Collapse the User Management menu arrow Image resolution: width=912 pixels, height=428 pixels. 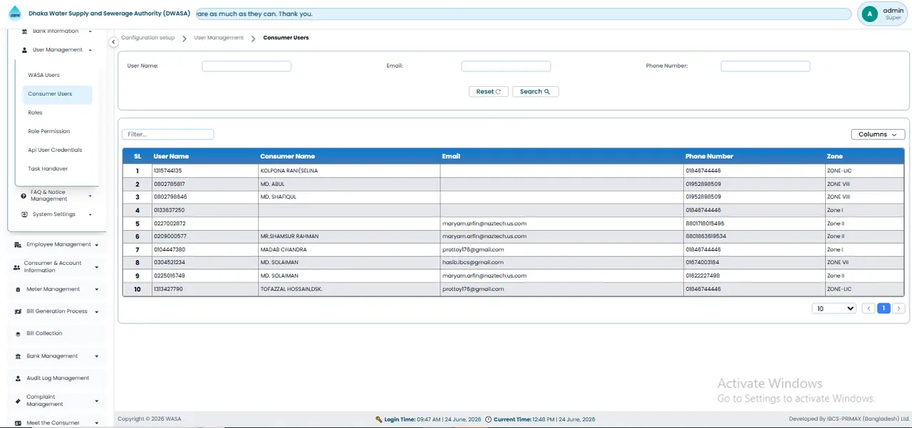[x=90, y=50]
